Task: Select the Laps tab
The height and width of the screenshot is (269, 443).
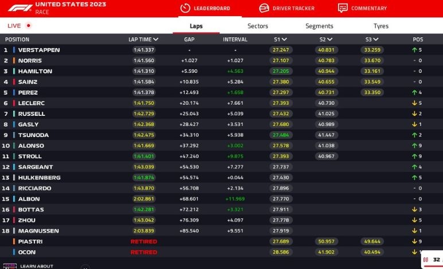Action: click(x=196, y=26)
